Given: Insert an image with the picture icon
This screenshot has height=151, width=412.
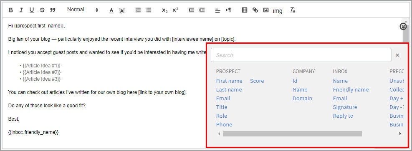Looking at the screenshot, I should tap(266, 10).
